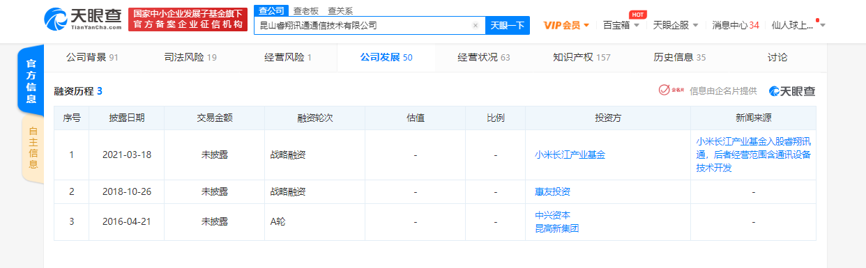Open the 司法风险 tab
866x268 pixels.
(x=190, y=57)
